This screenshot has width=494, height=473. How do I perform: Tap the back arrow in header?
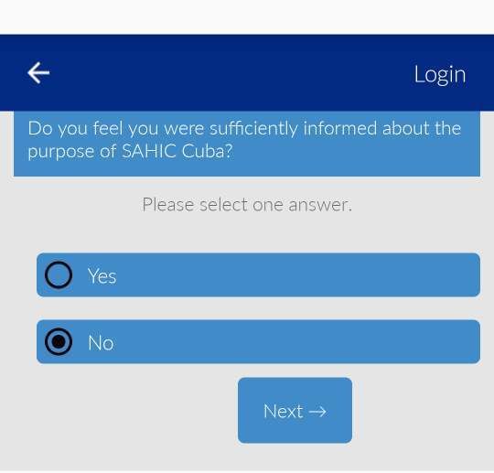38,73
